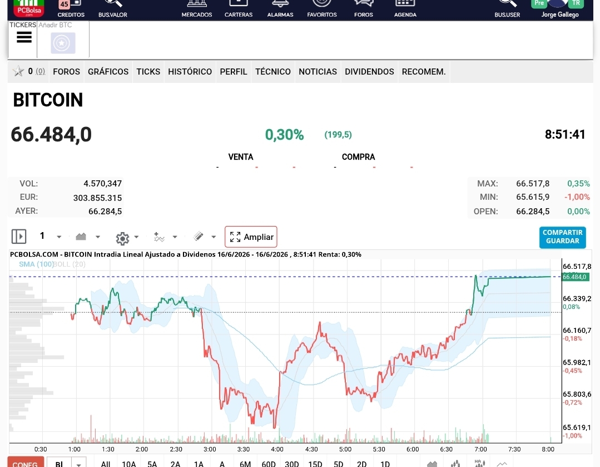The width and height of the screenshot is (600, 467).
Task: Open MERCADOS in the top navigation
Action: [197, 8]
